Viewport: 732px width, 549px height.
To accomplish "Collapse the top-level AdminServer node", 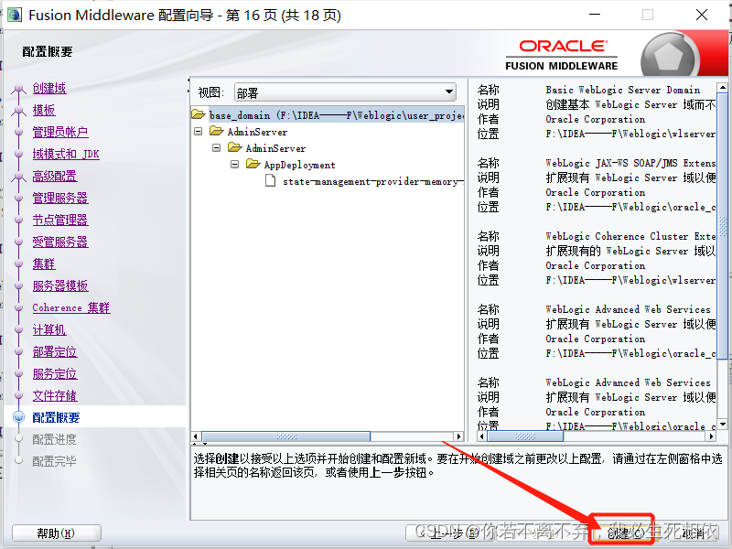I will click(199, 132).
